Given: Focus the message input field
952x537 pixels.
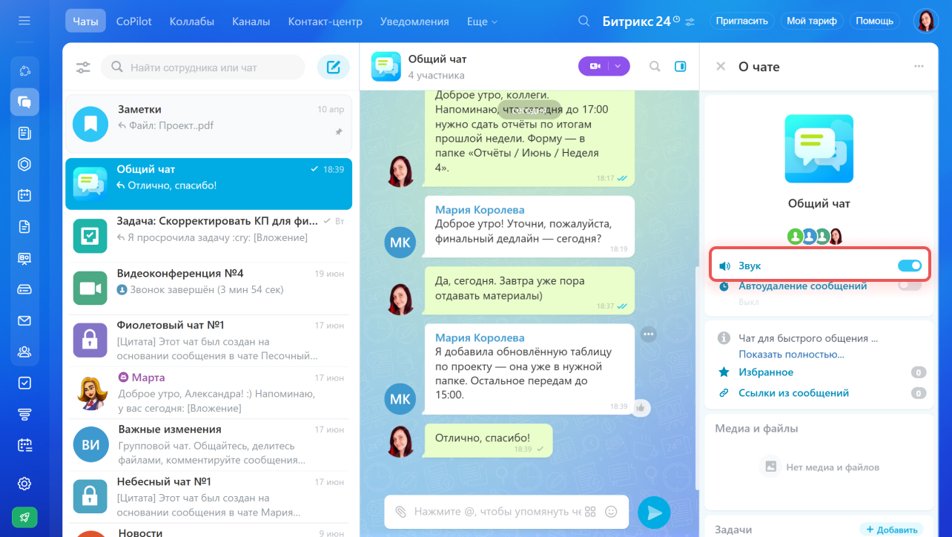Looking at the screenshot, I should tap(497, 512).
